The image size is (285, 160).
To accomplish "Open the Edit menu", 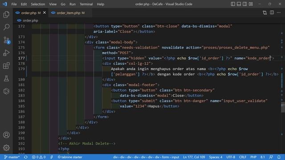I will click(24, 4).
